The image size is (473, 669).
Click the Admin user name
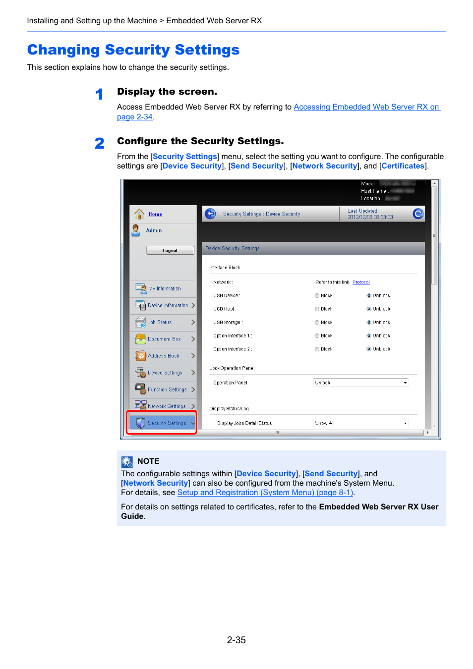(154, 230)
